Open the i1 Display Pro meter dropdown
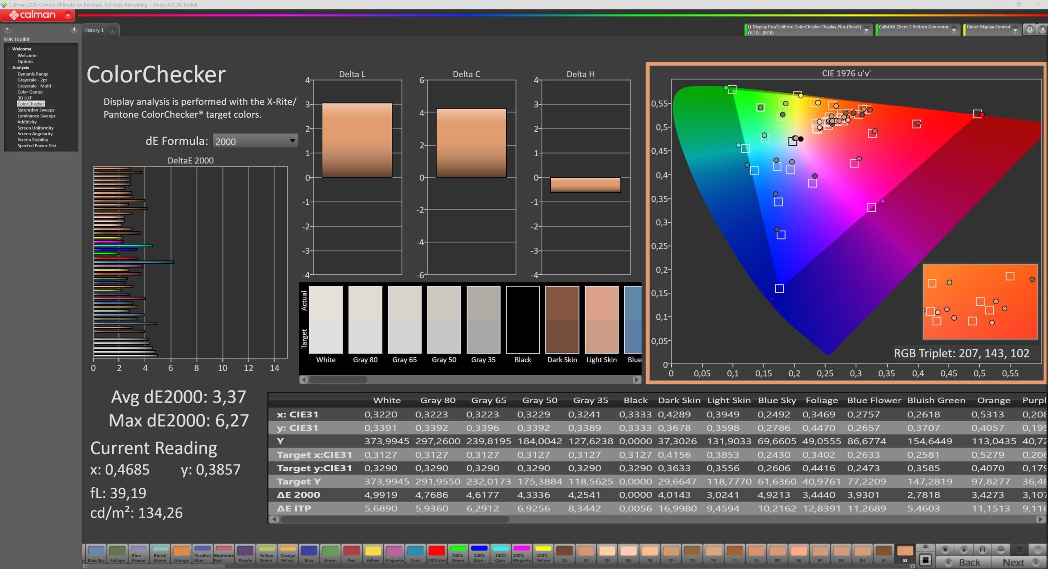The image size is (1048, 569). coord(866,30)
